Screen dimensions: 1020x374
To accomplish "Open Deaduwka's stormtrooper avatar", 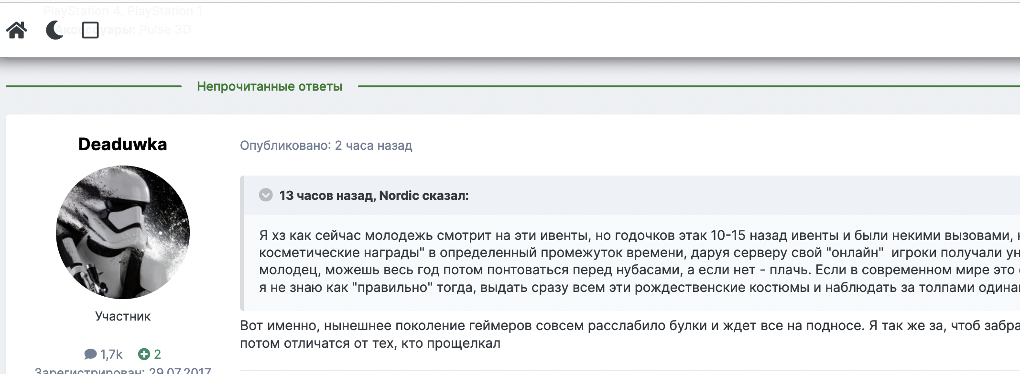I will tap(123, 232).
